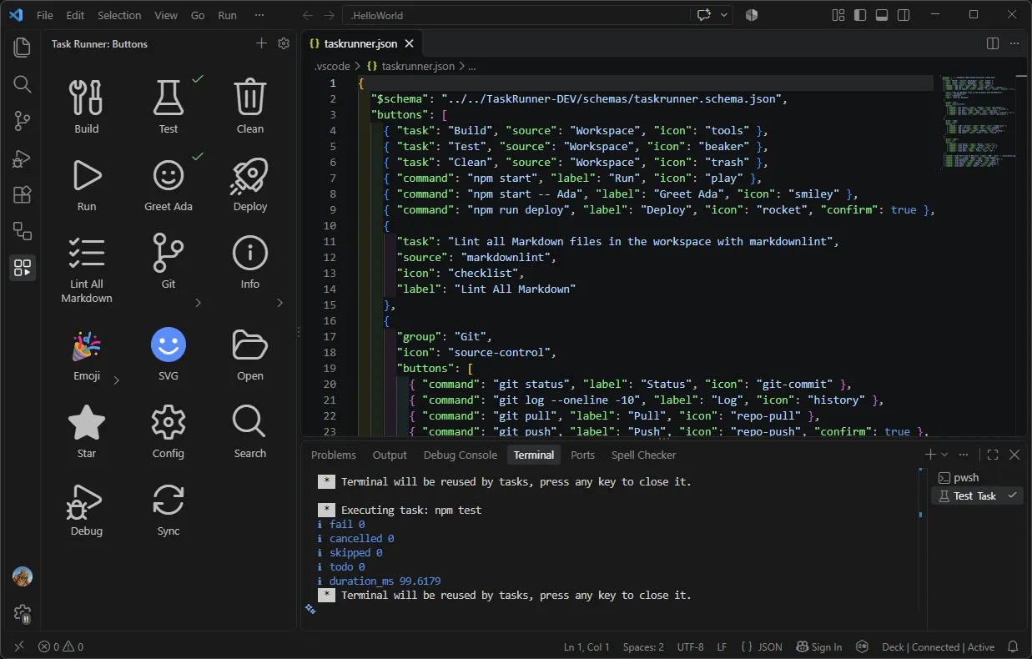Open the View menu
Screen dimensions: 1032x659
point(166,15)
